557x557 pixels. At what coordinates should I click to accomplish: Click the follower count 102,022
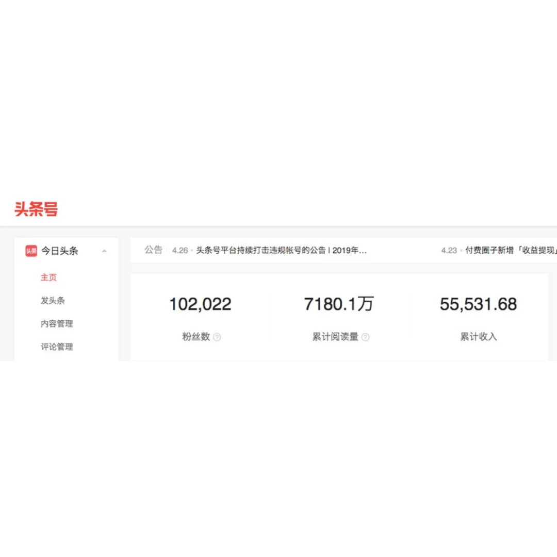pyautogui.click(x=200, y=304)
